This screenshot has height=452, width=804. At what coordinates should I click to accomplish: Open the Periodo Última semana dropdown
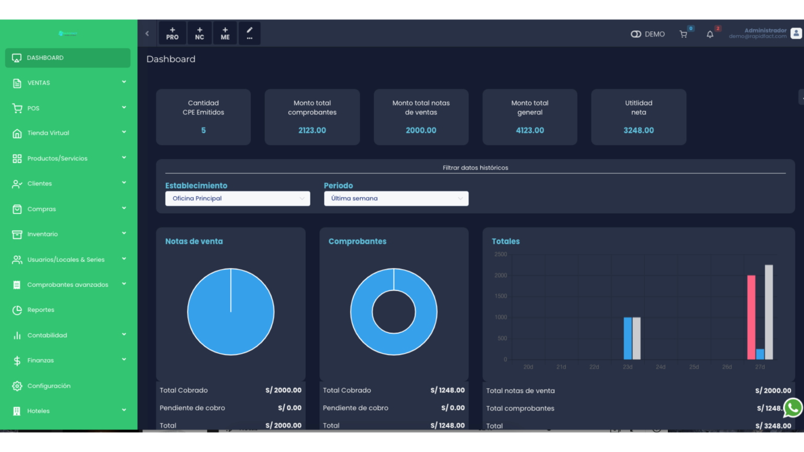396,198
